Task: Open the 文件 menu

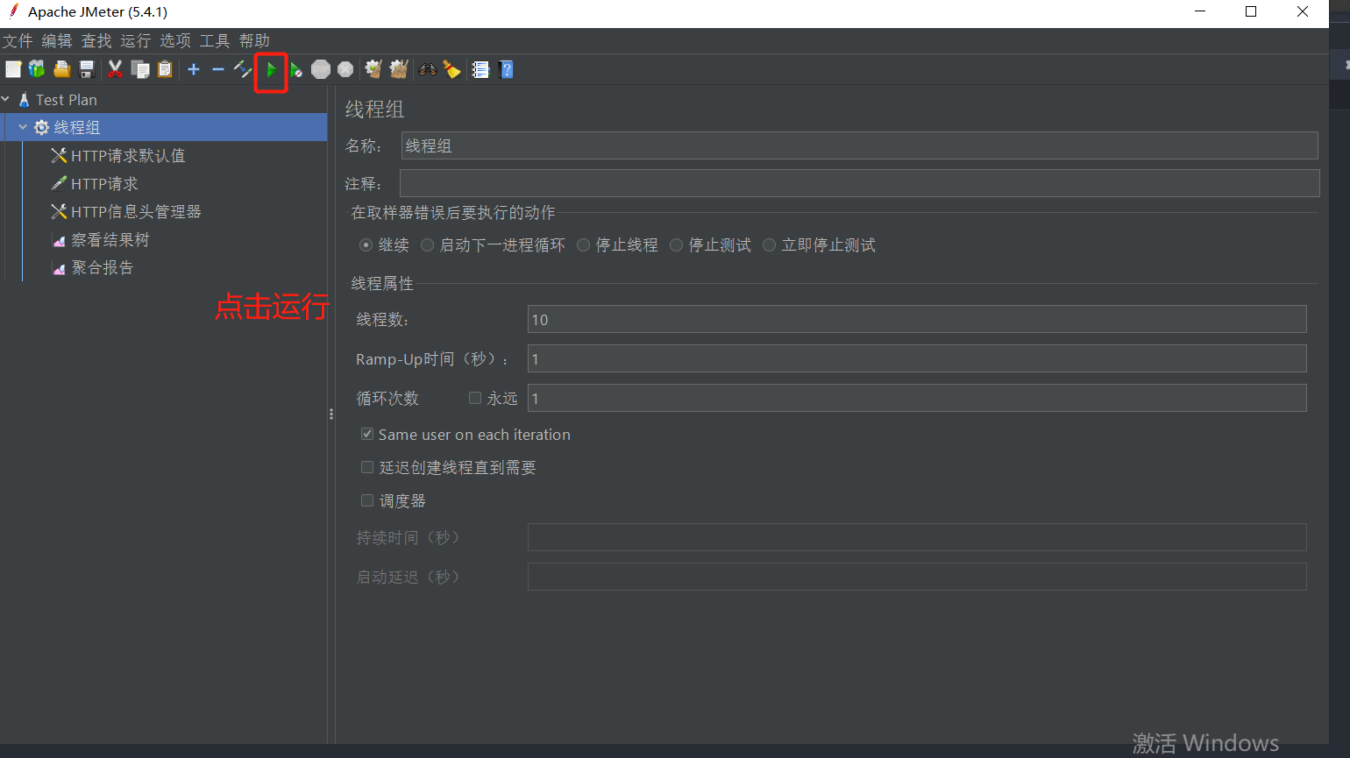Action: click(18, 41)
